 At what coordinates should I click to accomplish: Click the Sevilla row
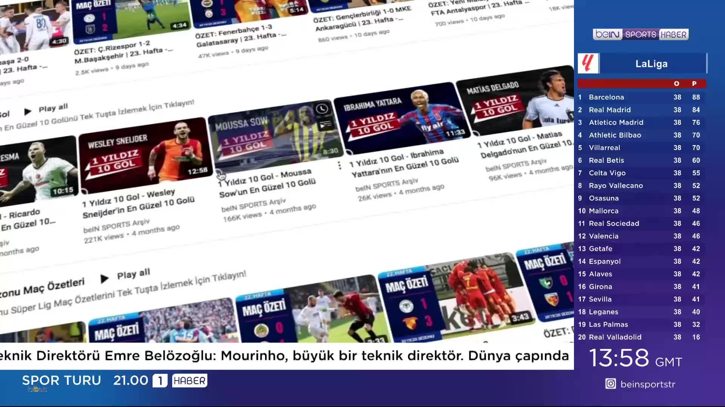pyautogui.click(x=642, y=299)
